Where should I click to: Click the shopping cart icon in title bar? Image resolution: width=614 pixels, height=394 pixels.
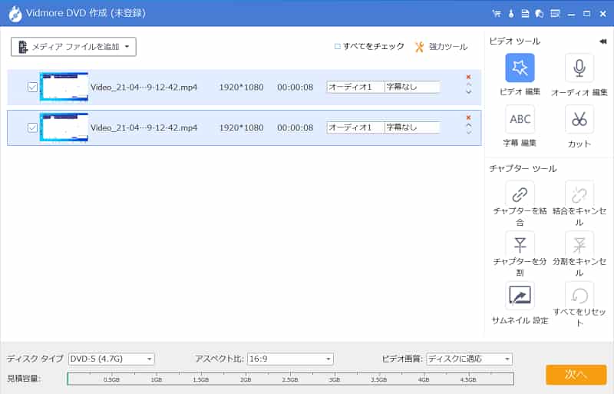[497, 14]
